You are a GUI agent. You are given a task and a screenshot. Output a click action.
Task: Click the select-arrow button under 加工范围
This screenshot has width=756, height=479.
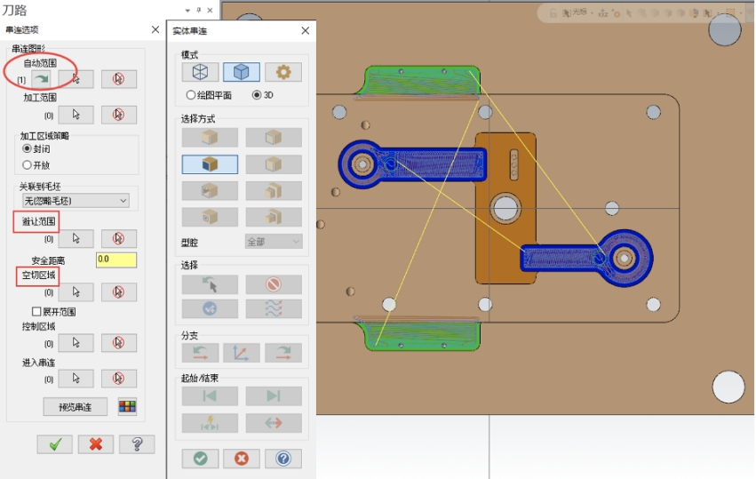click(x=76, y=115)
